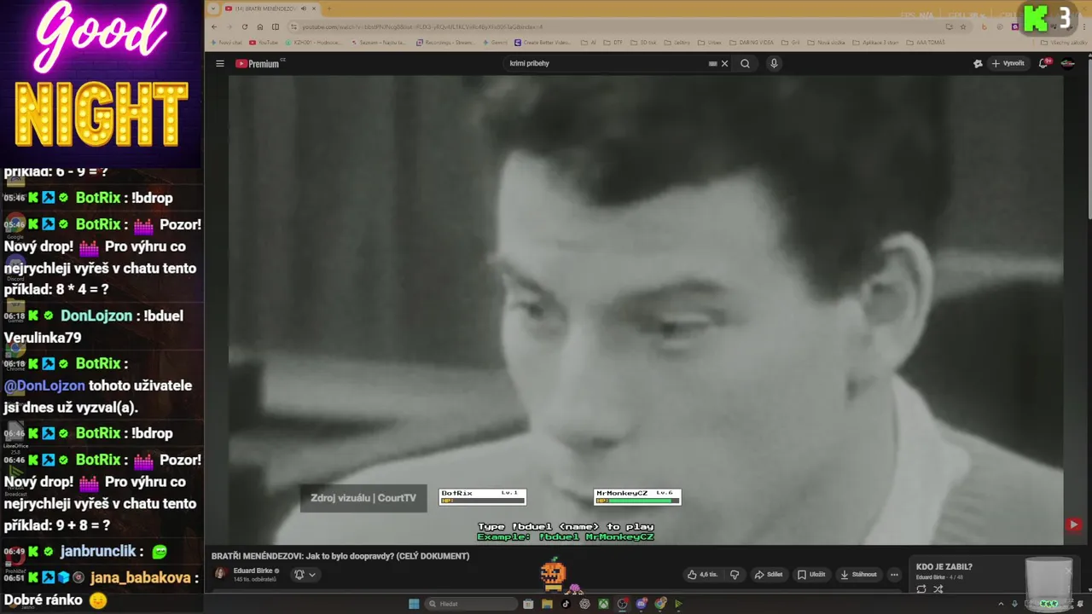Go back with the browser back arrow
Image resolution: width=1092 pixels, height=614 pixels.
[x=214, y=26]
